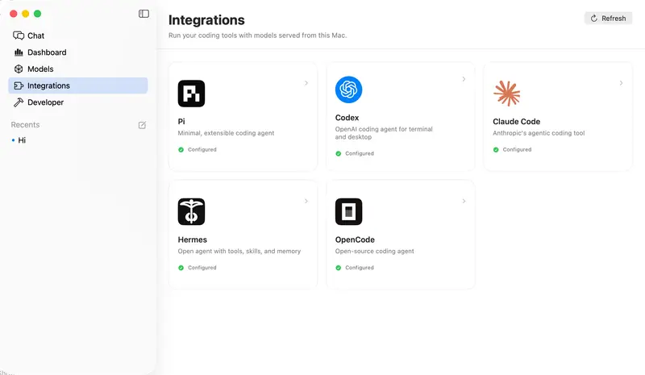
Task: Click Hermes's green Configured checkmark
Action: (x=181, y=268)
